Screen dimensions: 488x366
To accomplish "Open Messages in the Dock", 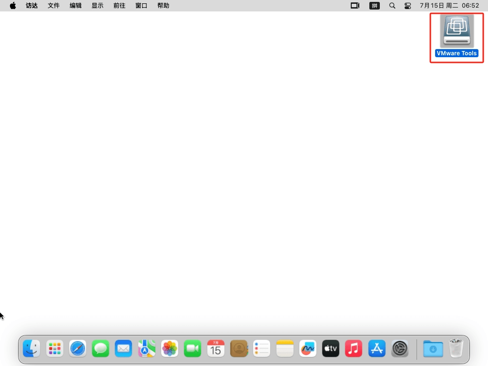I will coord(101,349).
